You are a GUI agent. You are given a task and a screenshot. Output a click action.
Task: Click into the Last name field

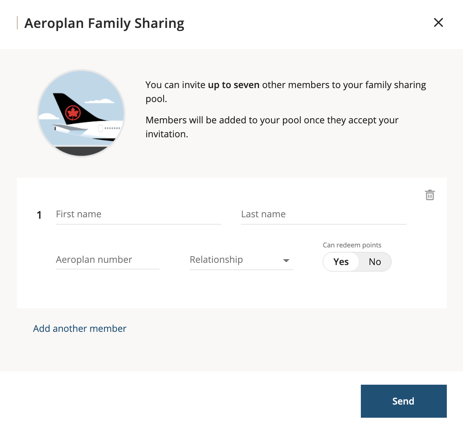(x=323, y=214)
